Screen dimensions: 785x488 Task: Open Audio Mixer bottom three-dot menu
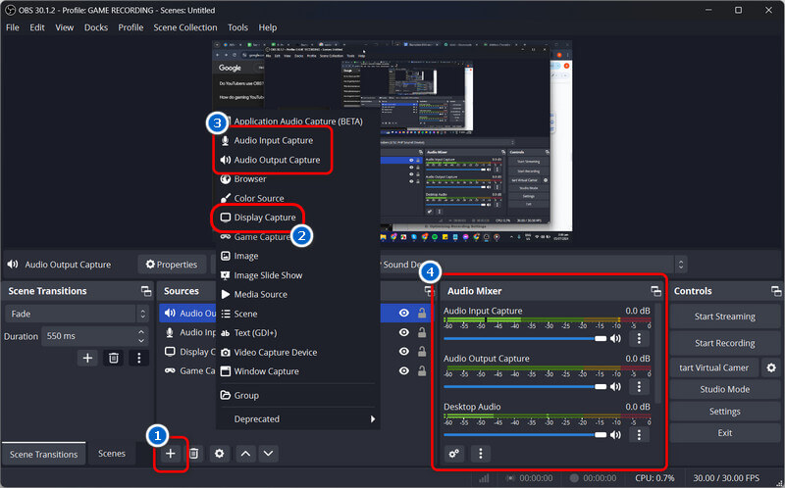481,454
